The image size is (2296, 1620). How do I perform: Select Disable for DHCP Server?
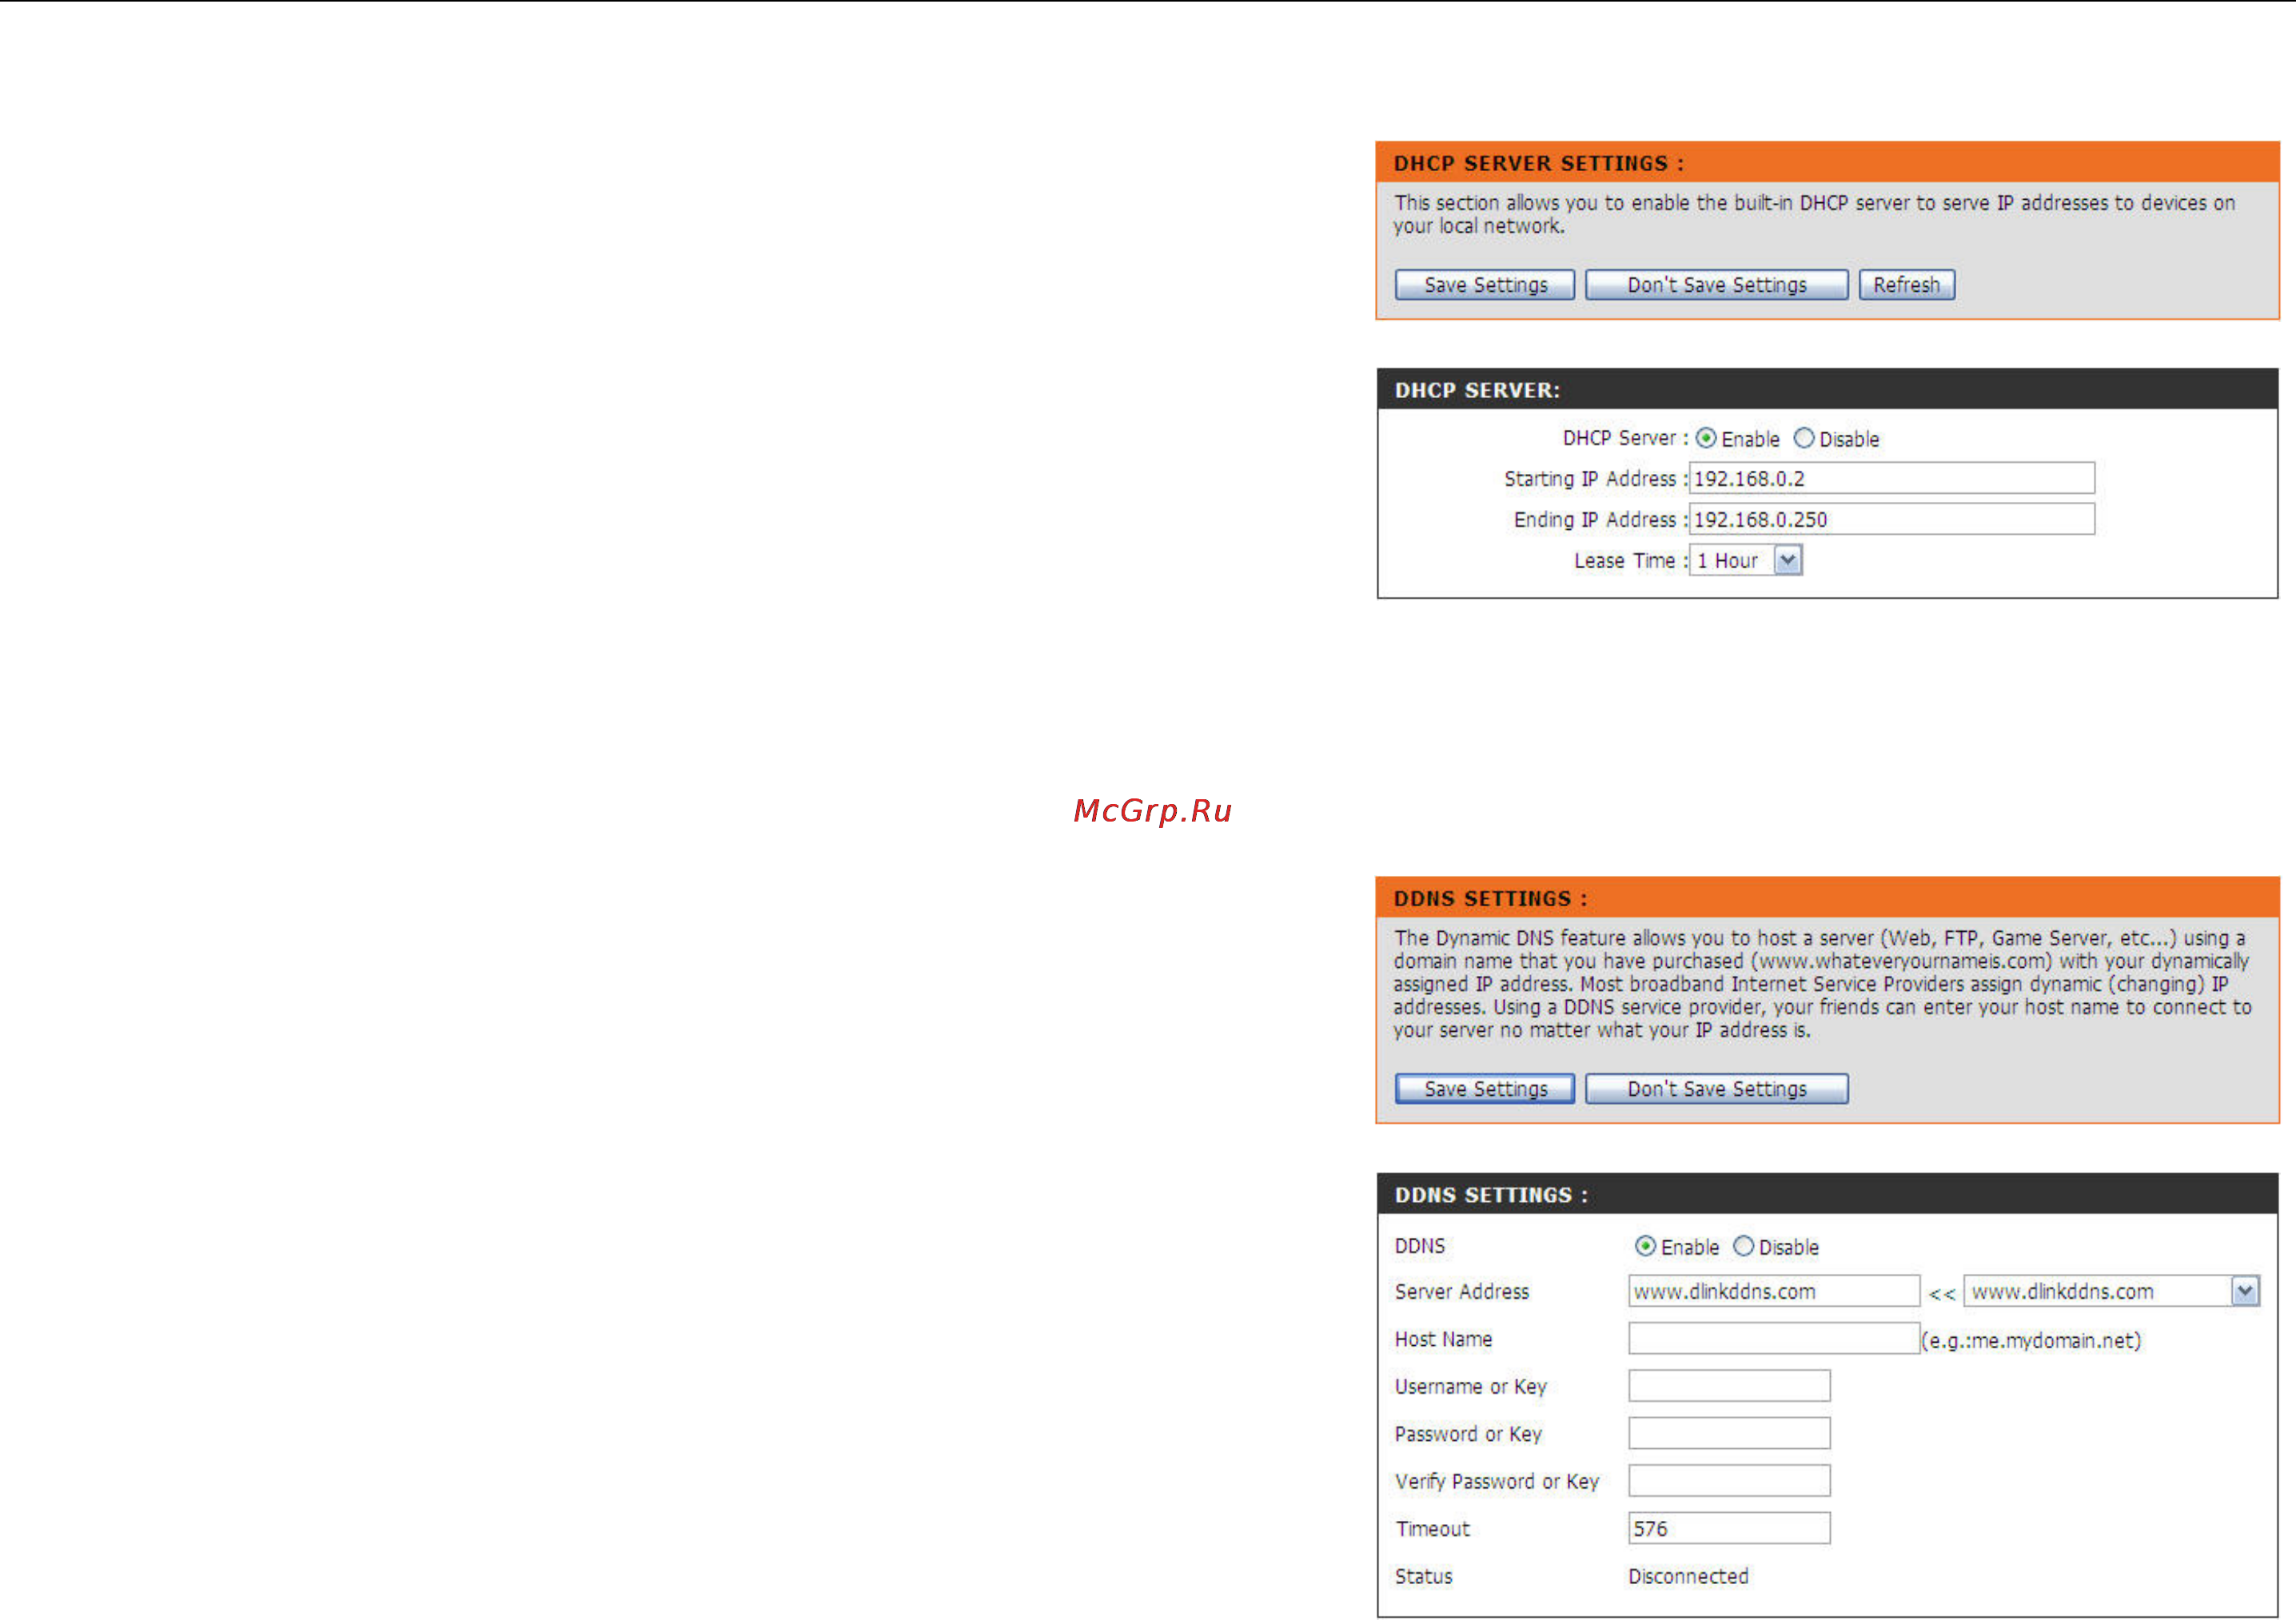coord(1803,439)
